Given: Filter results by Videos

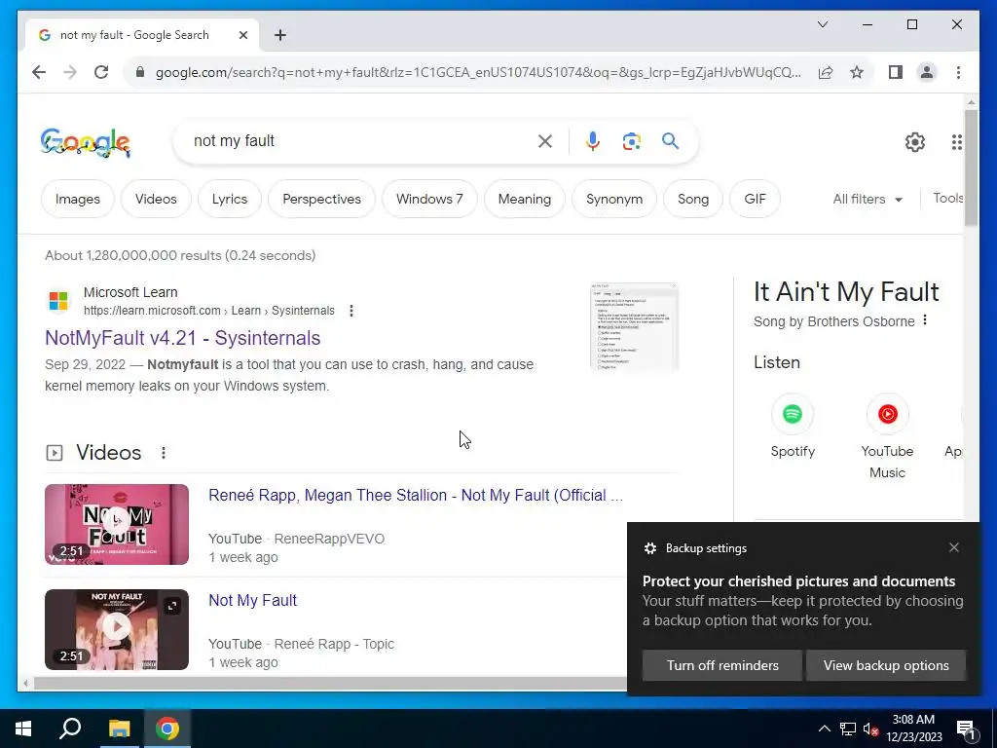Looking at the screenshot, I should [x=156, y=199].
